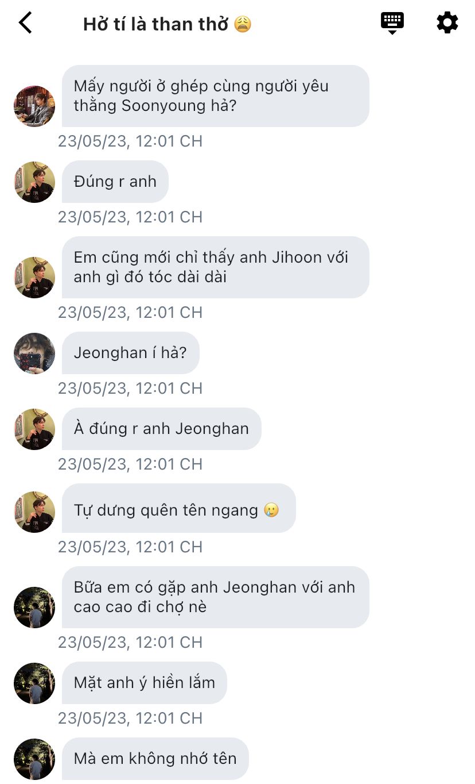Hide the keyboard with the keyboard icon
Screen dimensions: 475x784
click(392, 23)
